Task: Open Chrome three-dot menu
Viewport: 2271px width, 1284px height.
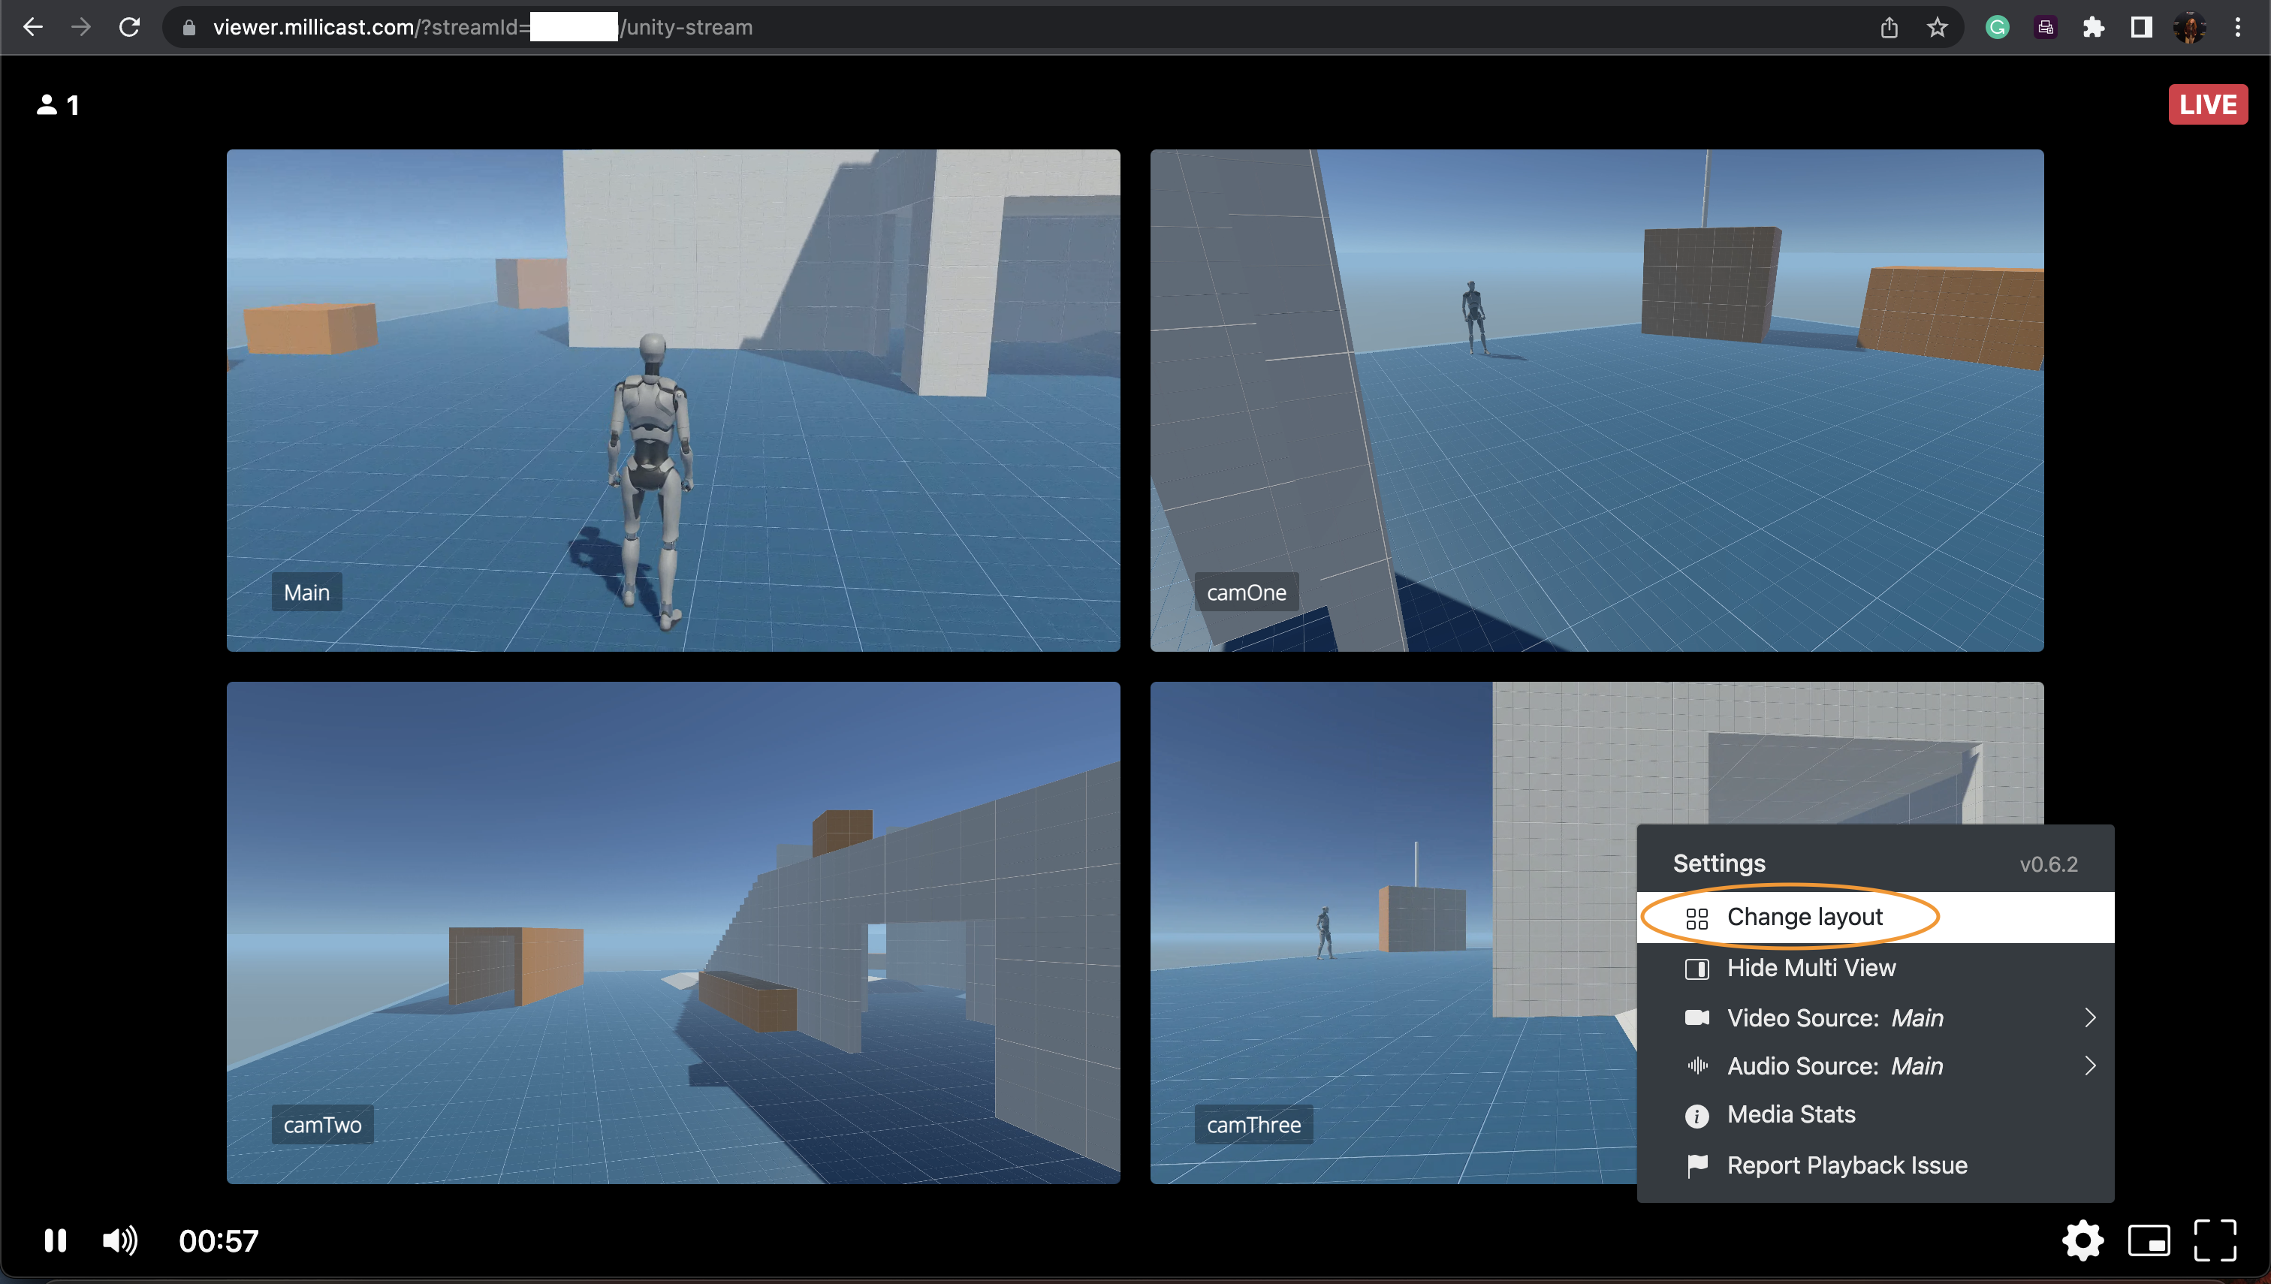Action: pos(2237,27)
